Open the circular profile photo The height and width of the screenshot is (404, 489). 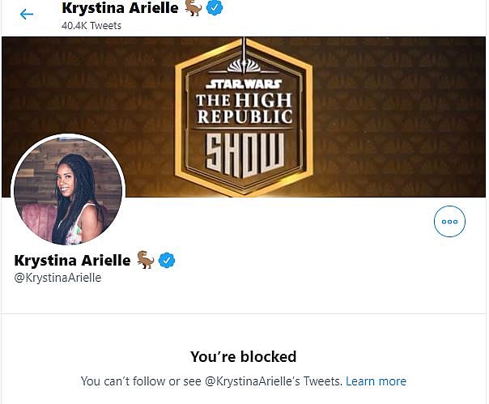coord(68,191)
